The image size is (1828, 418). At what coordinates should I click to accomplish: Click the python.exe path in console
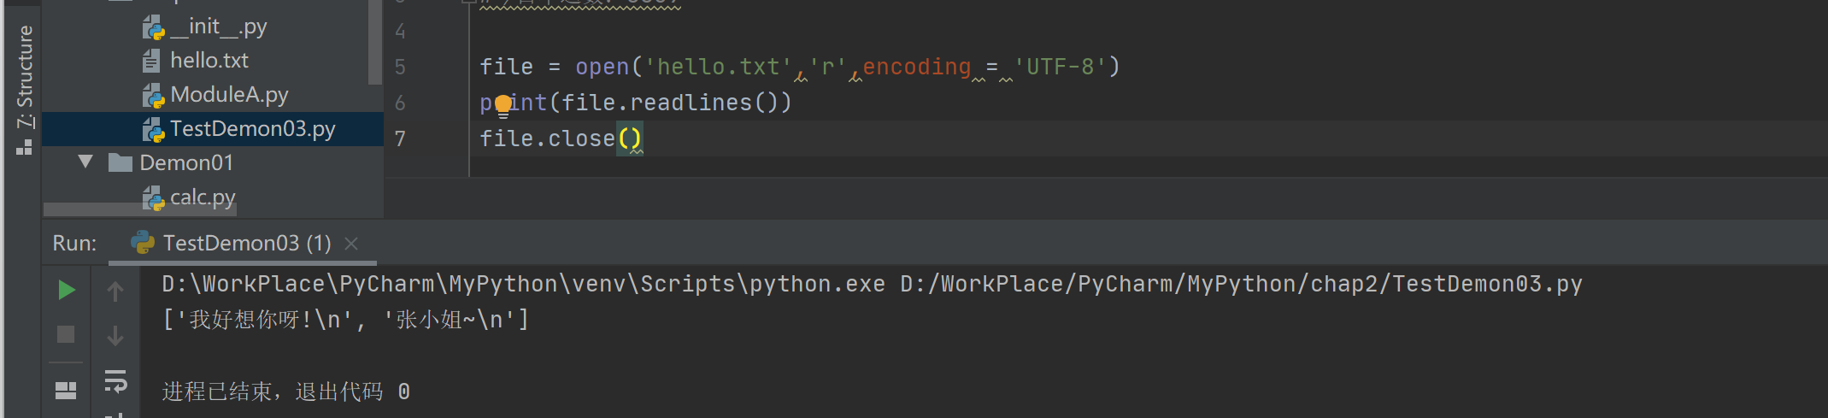click(x=524, y=284)
